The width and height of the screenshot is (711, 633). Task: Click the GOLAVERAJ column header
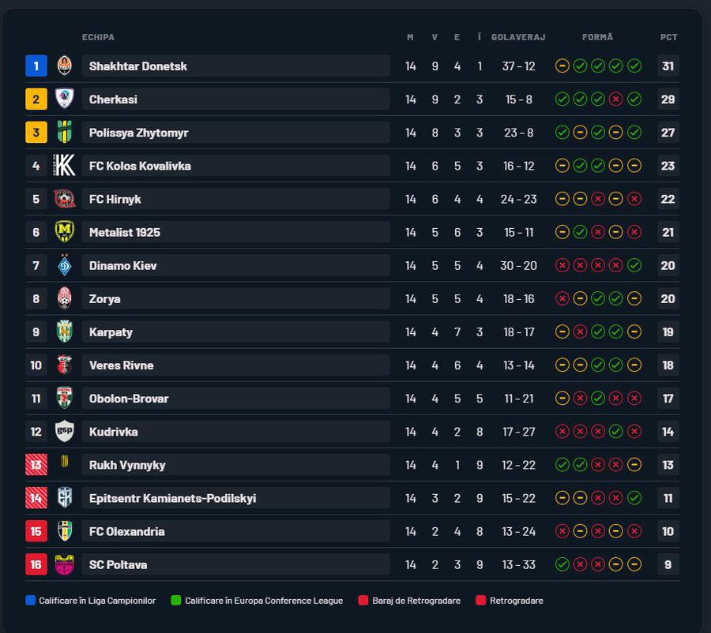518,37
